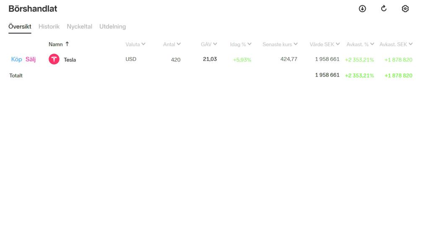This screenshot has width=429, height=225.
Task: Refresh the holdings list with the reload icon
Action: 384,8
